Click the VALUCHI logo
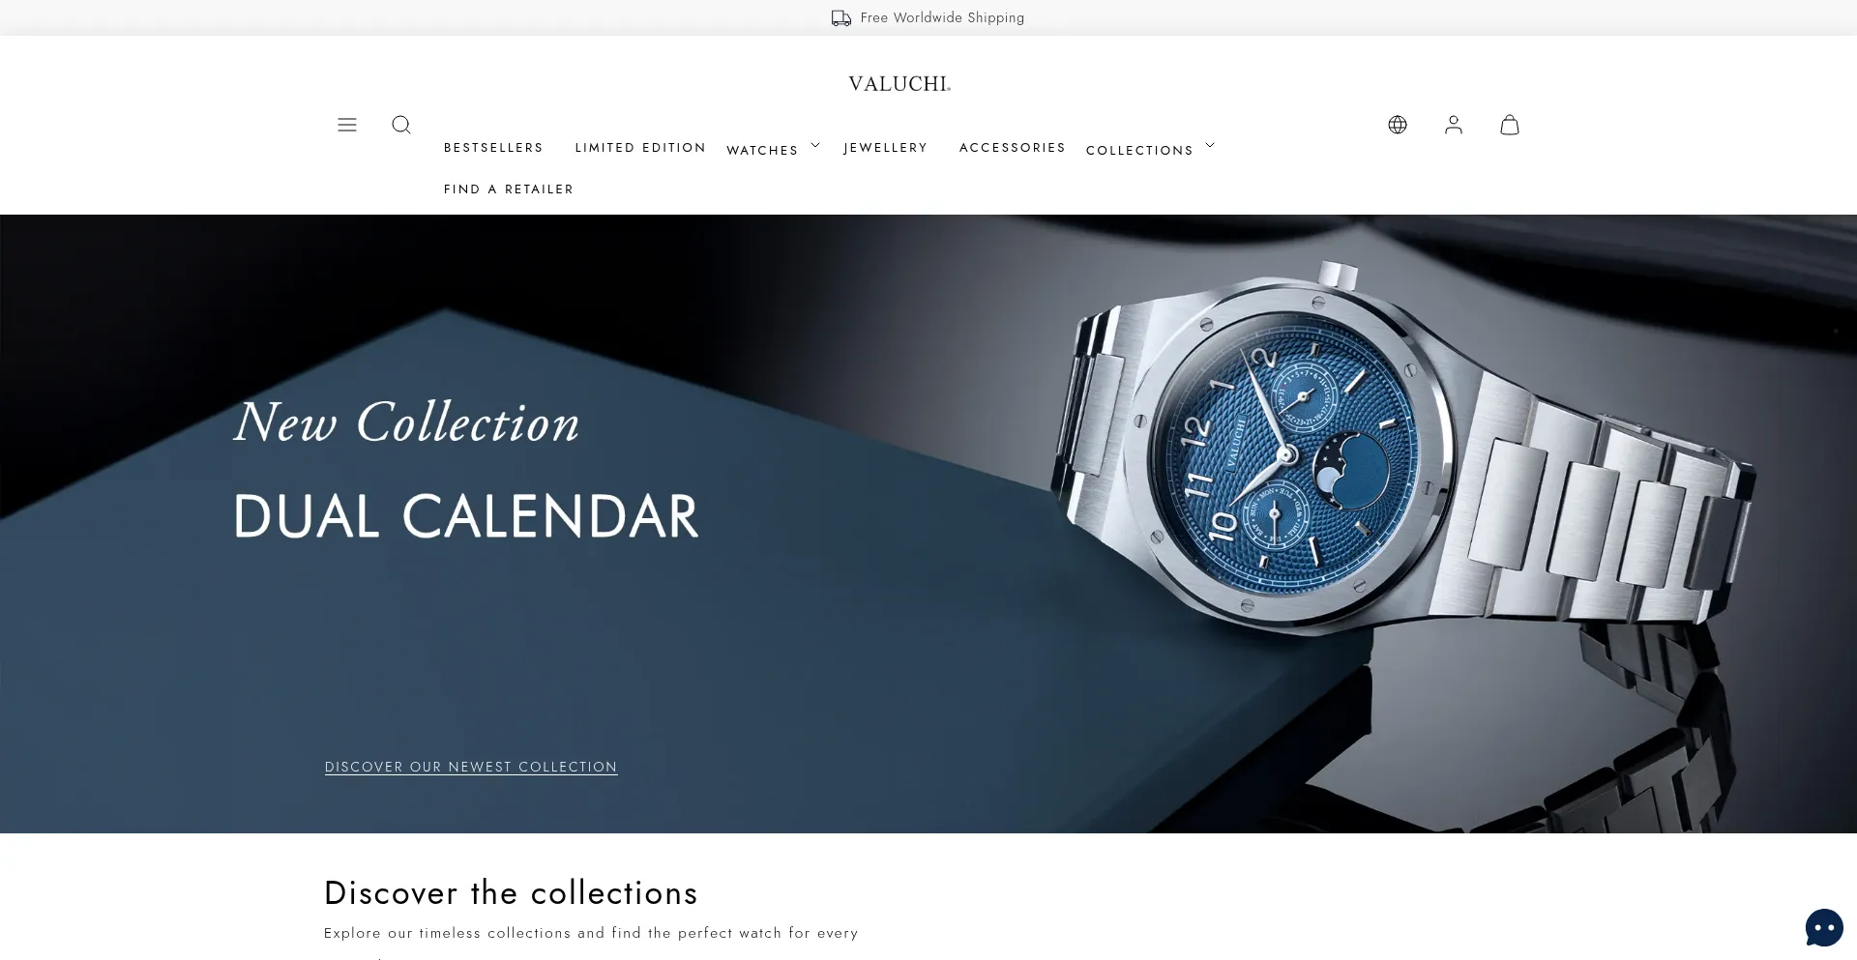 (x=899, y=84)
